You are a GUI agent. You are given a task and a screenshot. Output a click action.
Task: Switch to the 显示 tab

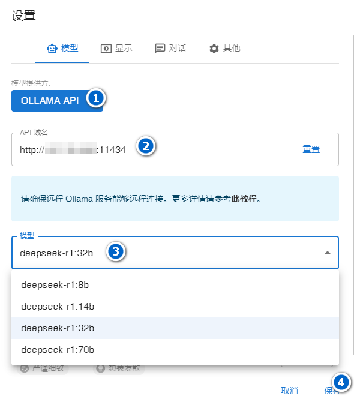(x=116, y=49)
